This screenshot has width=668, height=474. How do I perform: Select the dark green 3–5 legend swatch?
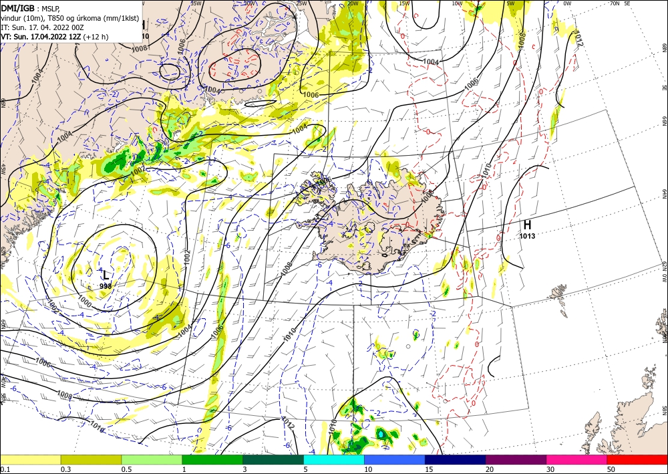273,459
